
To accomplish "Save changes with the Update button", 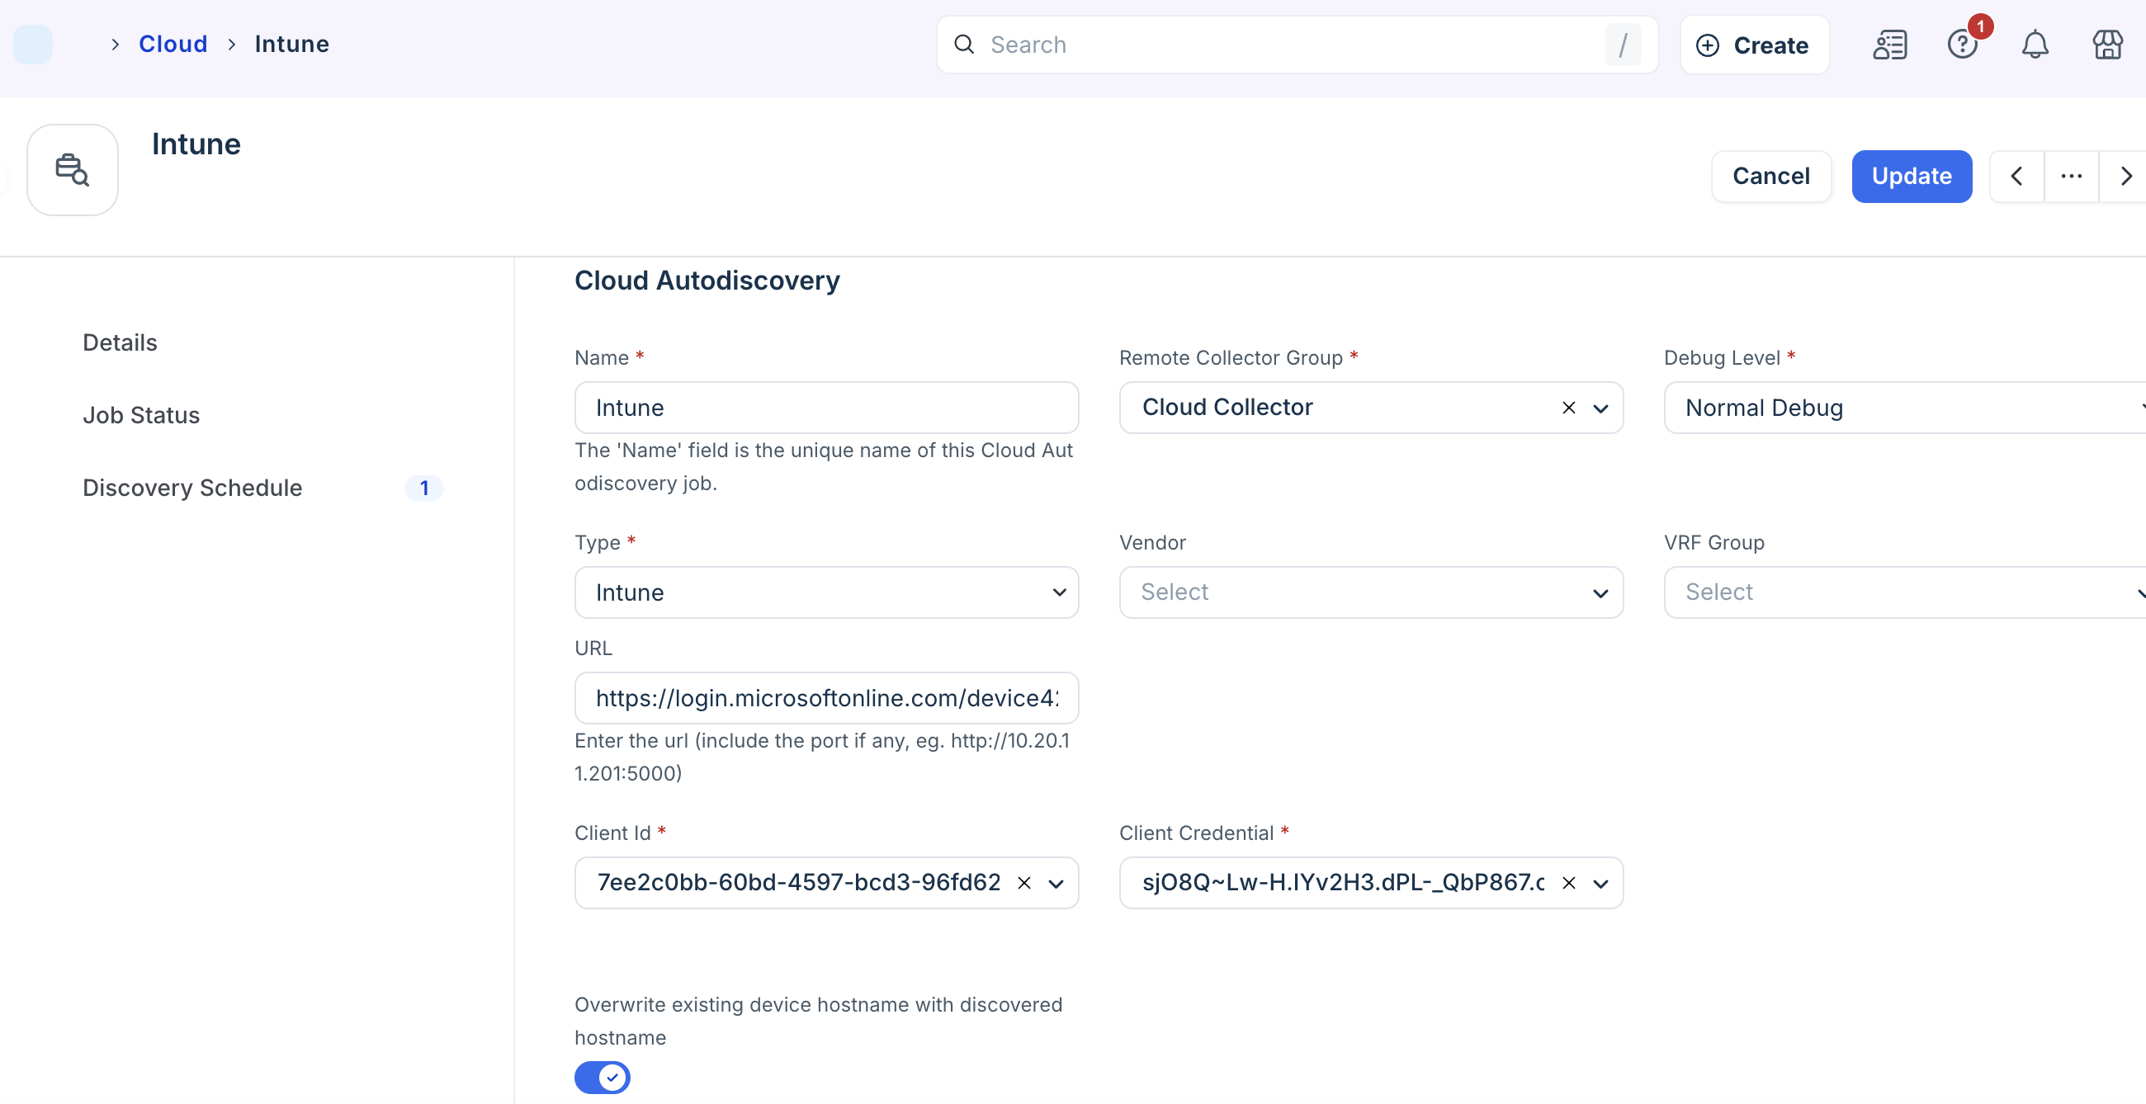I will coord(1911,177).
